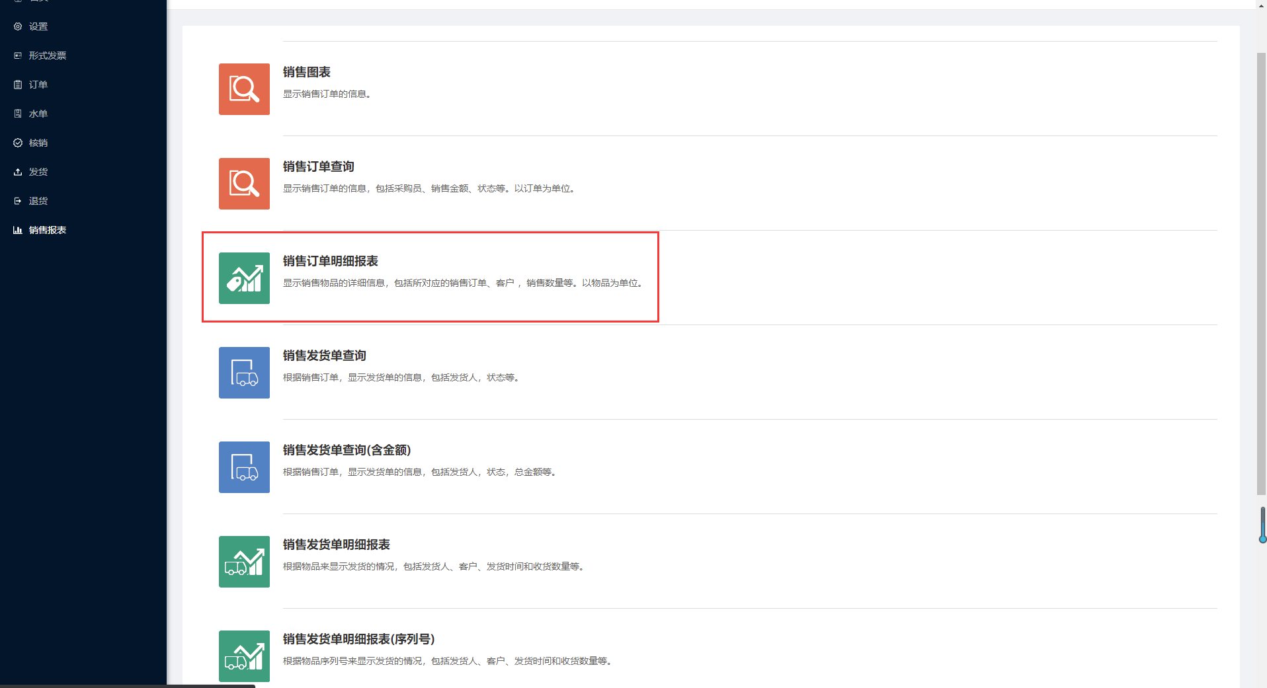1267x688 pixels.
Task: Open the 销售图表 title link
Action: 307,72
